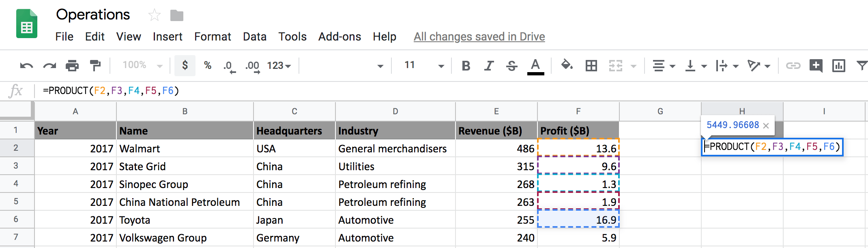Select the Revenue ($B) header cell
Screen dimensions: 868x248
496,130
